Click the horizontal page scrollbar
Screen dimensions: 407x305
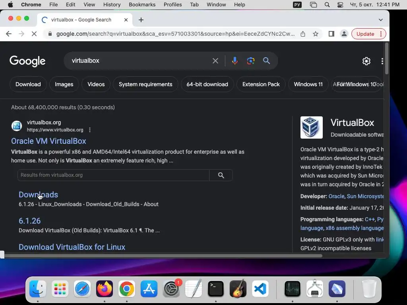click(x=163, y=256)
